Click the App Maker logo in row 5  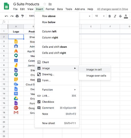pyautogui.click(x=16, y=51)
